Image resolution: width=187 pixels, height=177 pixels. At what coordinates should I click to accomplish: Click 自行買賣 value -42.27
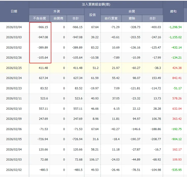point(115,129)
